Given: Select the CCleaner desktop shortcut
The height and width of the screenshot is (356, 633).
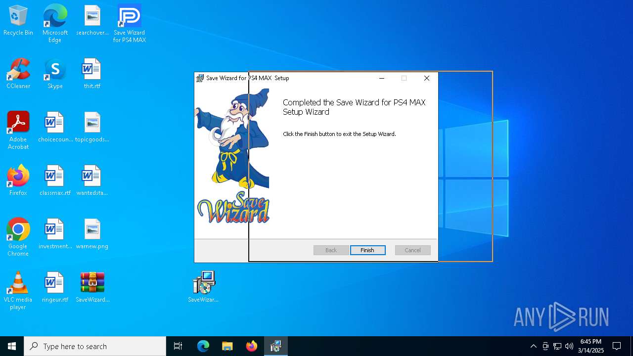Looking at the screenshot, I should coord(18,74).
